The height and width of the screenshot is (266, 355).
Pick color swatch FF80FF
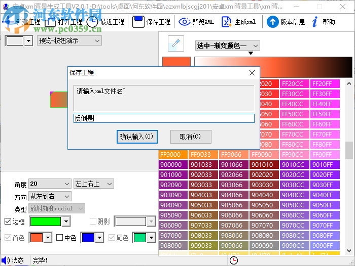point(325,145)
